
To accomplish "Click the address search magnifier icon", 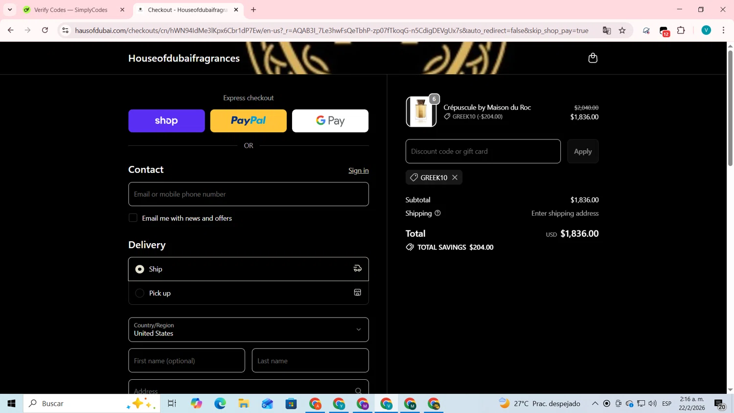I will coord(358,390).
